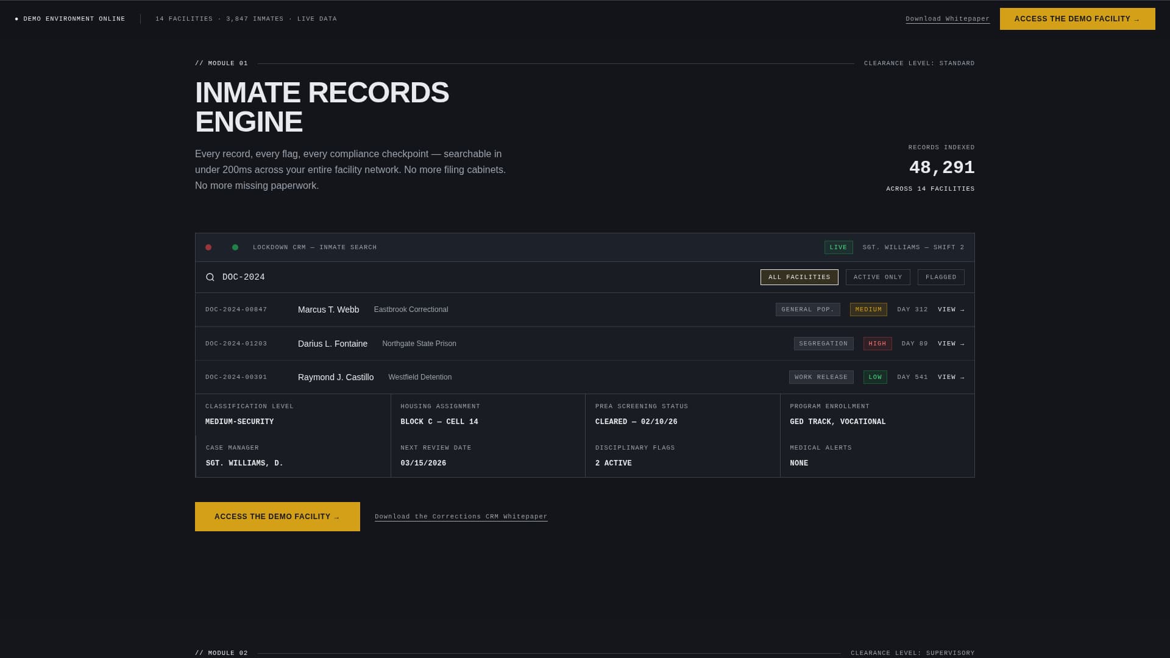This screenshot has height=658, width=1170.
Task: Click inmate ID DOC-2024-01203
Action: [x=236, y=344]
